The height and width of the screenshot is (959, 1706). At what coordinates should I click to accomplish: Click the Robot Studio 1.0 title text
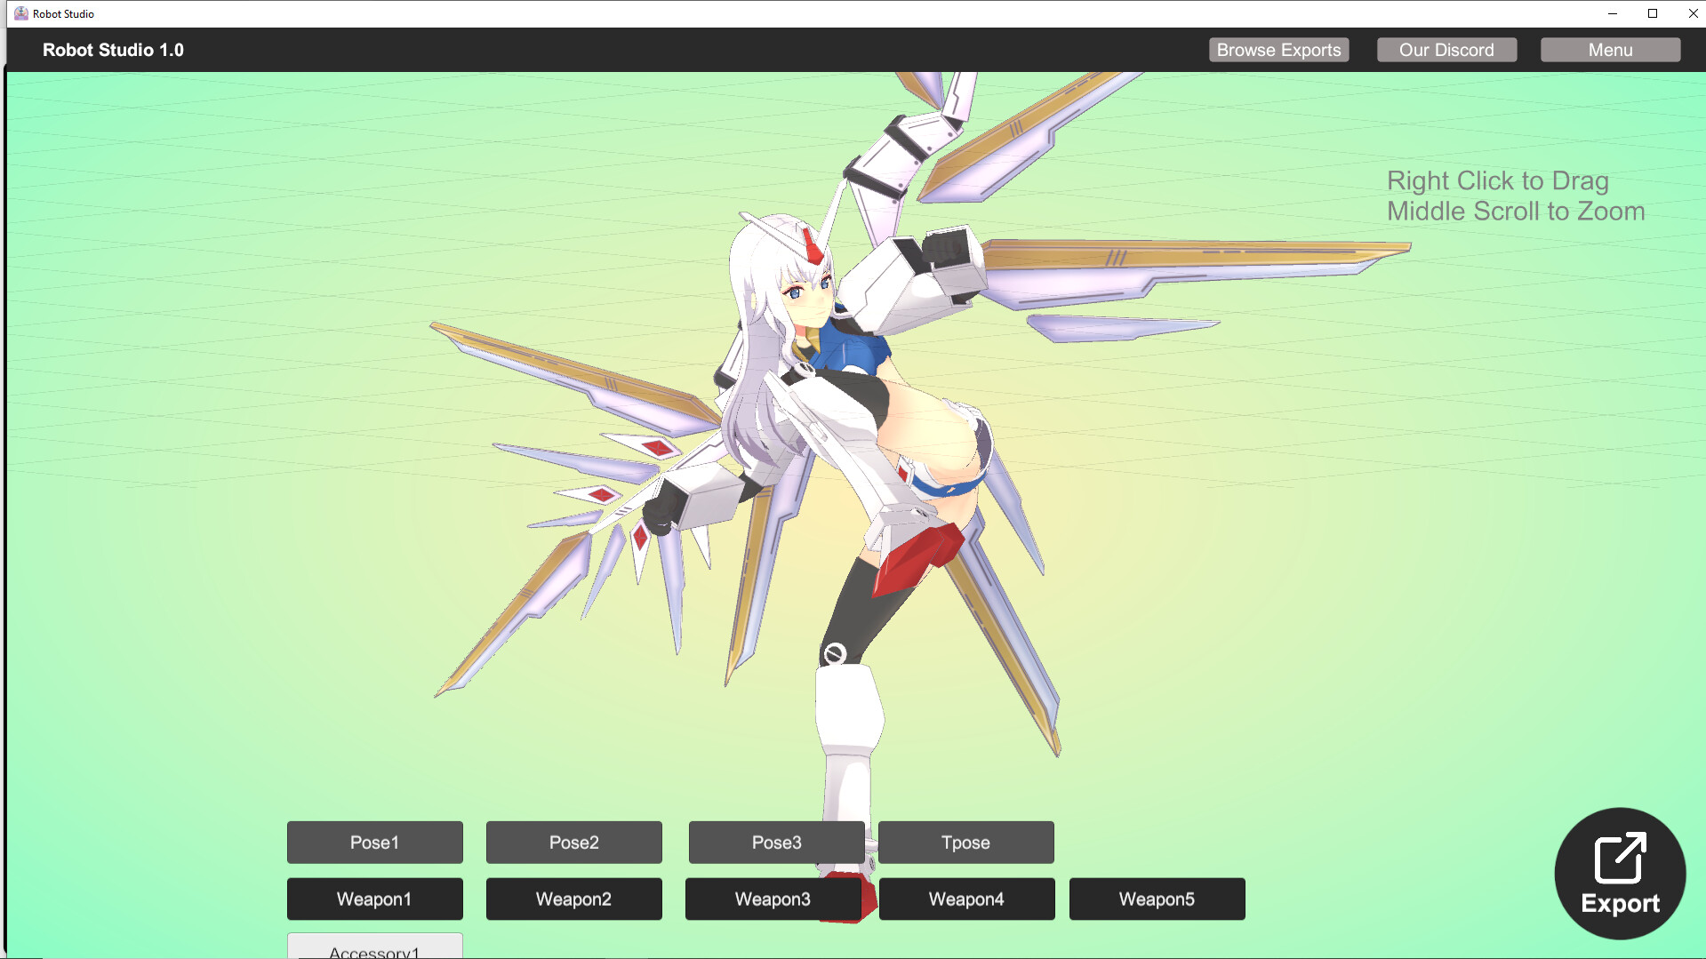coord(112,50)
